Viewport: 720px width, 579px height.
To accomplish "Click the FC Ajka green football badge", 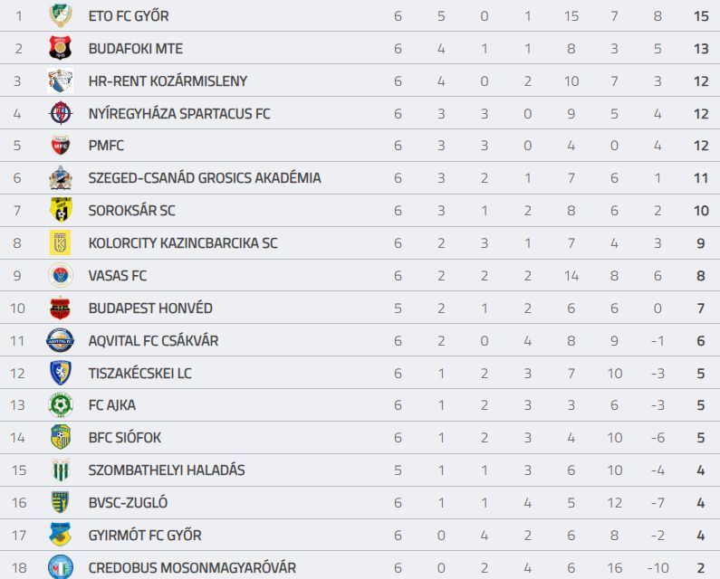I will (x=60, y=404).
